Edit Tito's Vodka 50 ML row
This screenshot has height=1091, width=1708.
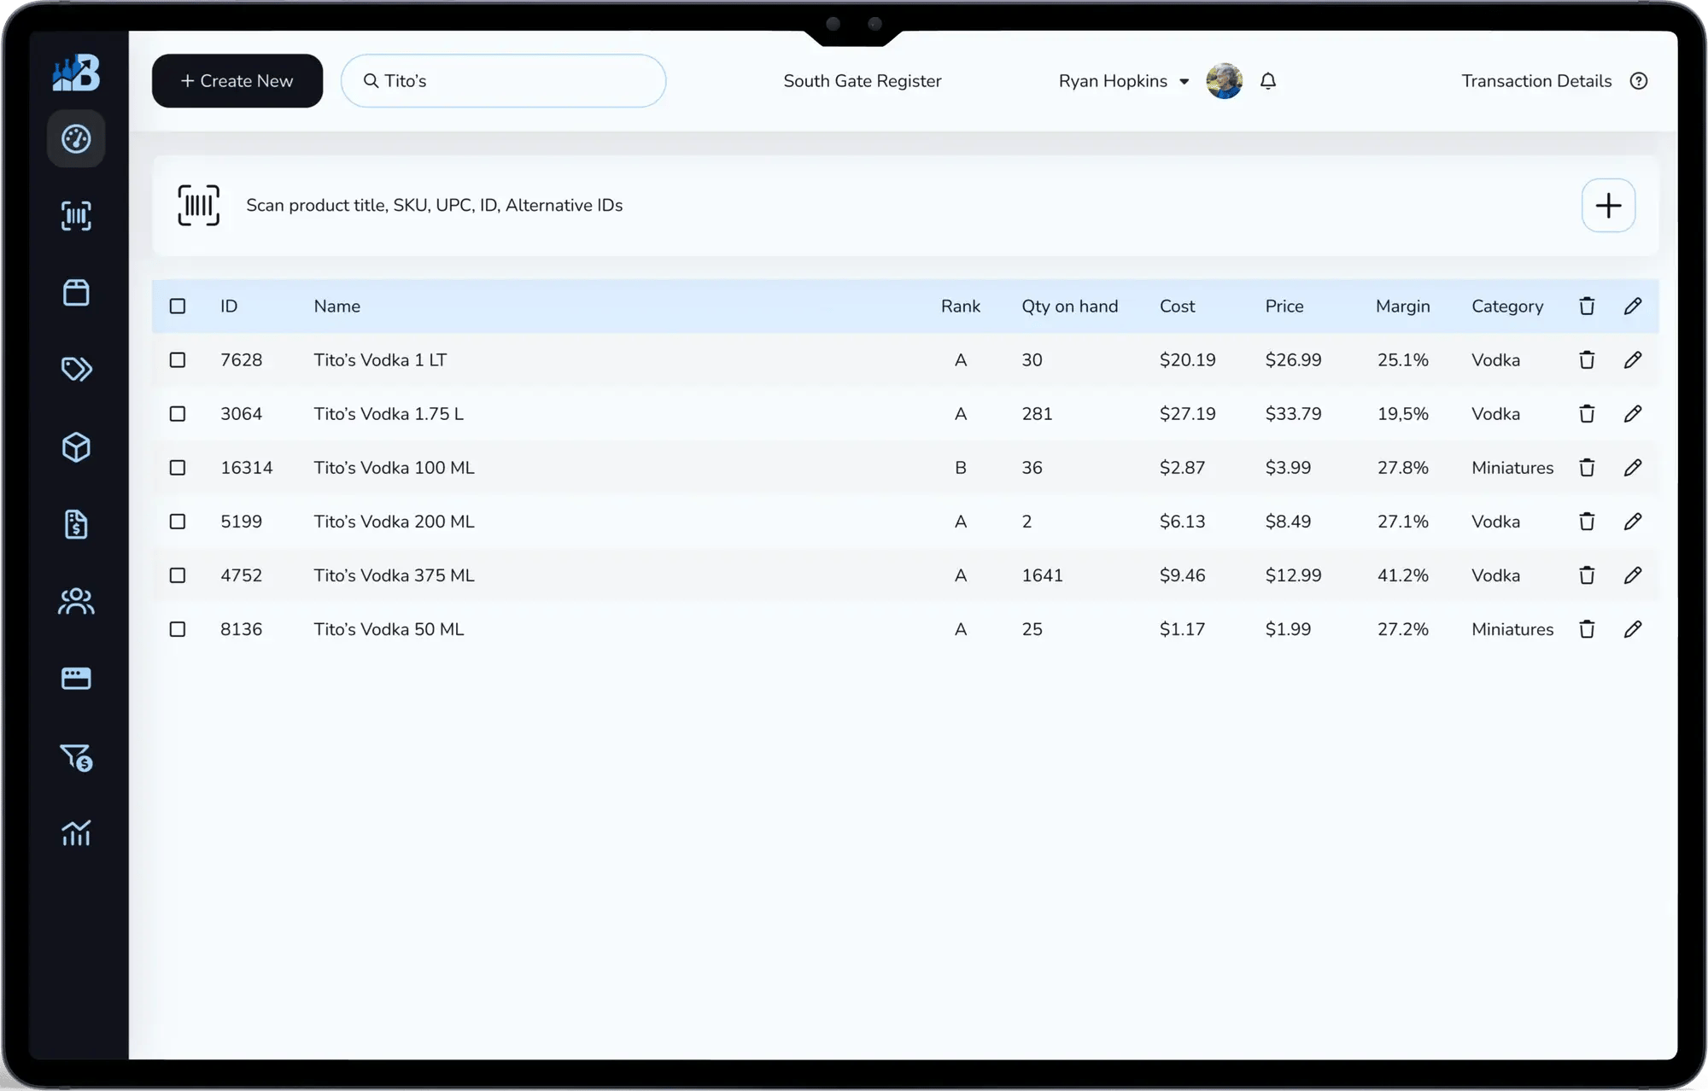(x=1632, y=628)
